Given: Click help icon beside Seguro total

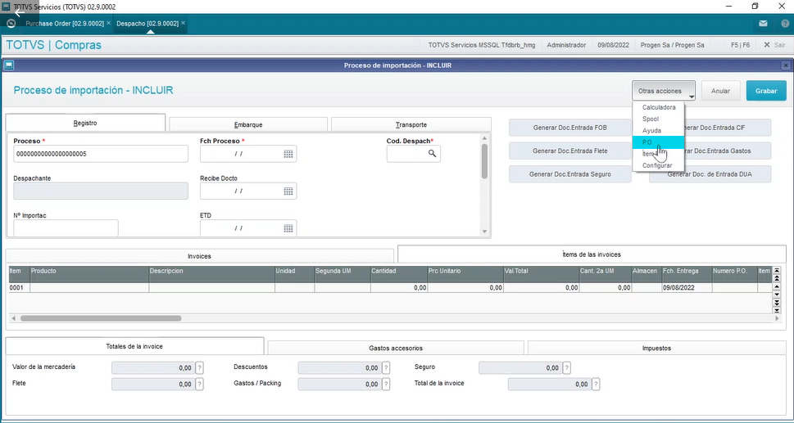Looking at the screenshot, I should pos(567,368).
